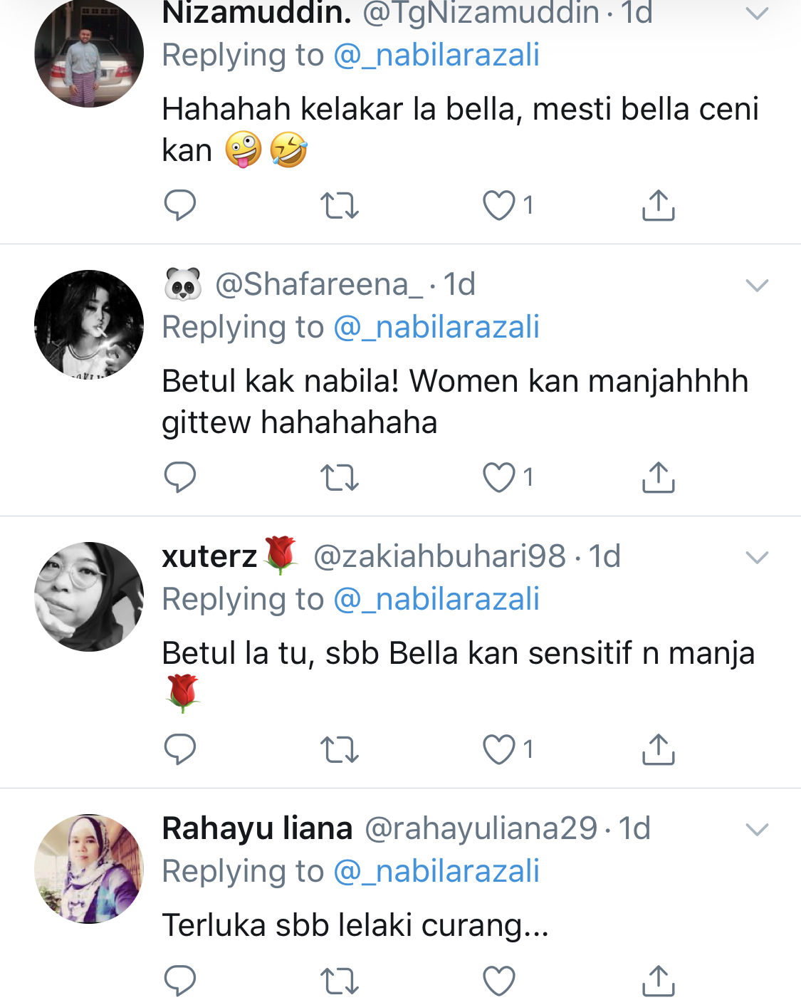Screen dimensions: 801x1005
Task: Open @zakiahbuhari98 user handle
Action: tap(439, 556)
